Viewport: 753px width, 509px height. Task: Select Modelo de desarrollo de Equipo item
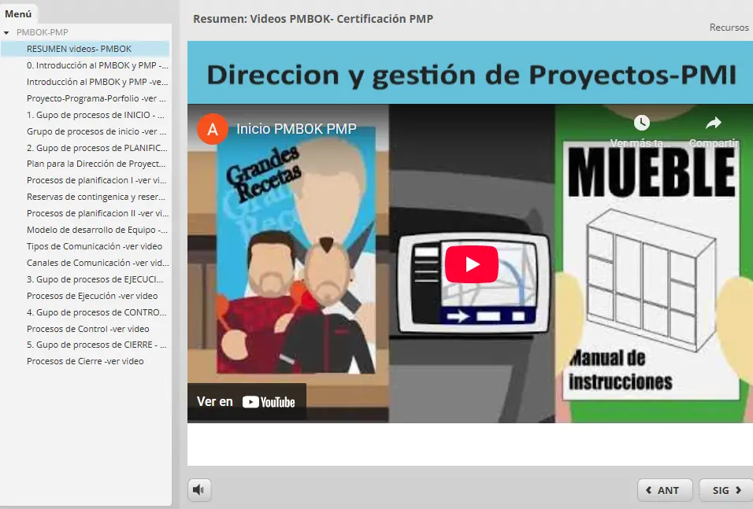(96, 230)
